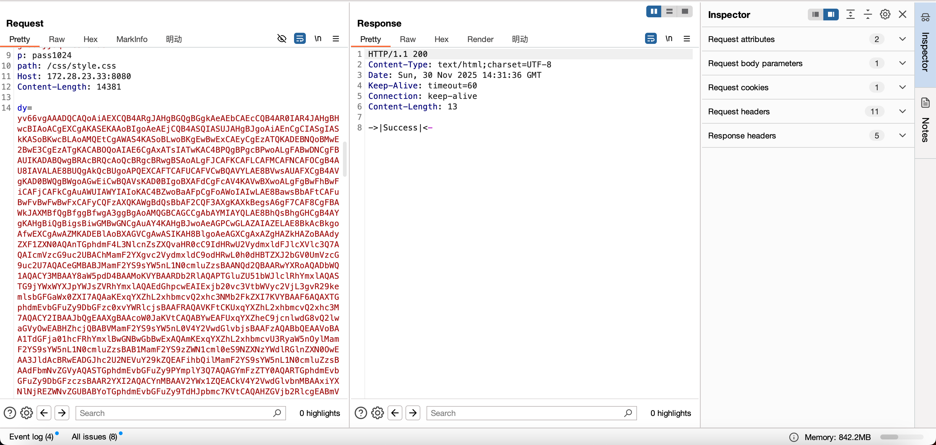Go to next Response search match arrow
Screen dimensions: 936x445
pos(413,413)
